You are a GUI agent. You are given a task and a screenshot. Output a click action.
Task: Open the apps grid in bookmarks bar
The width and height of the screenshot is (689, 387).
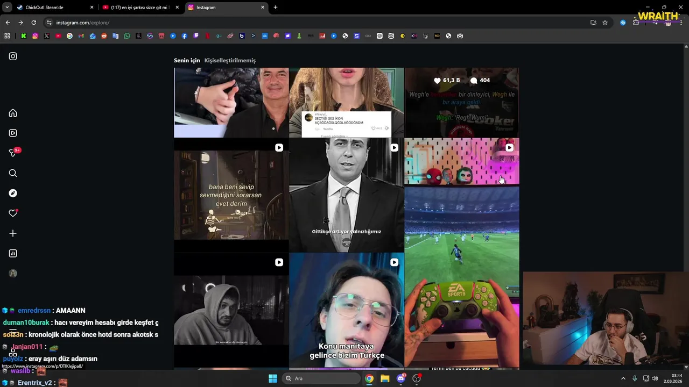click(7, 36)
